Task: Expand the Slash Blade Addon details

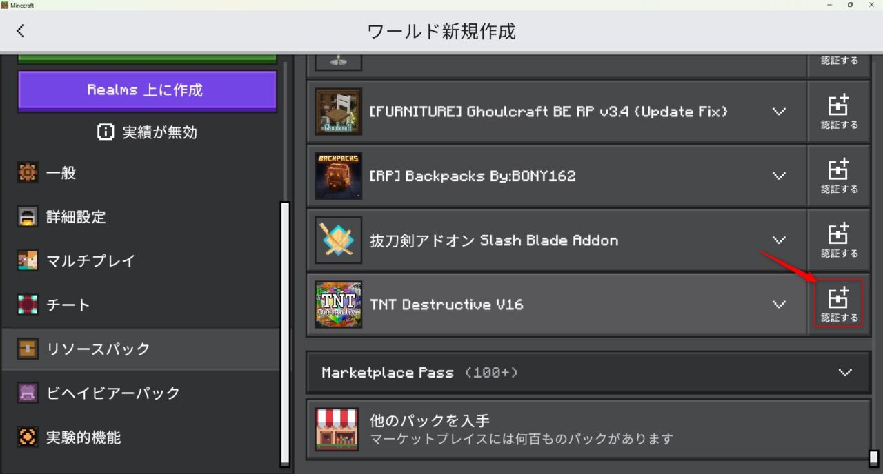Action: (779, 240)
